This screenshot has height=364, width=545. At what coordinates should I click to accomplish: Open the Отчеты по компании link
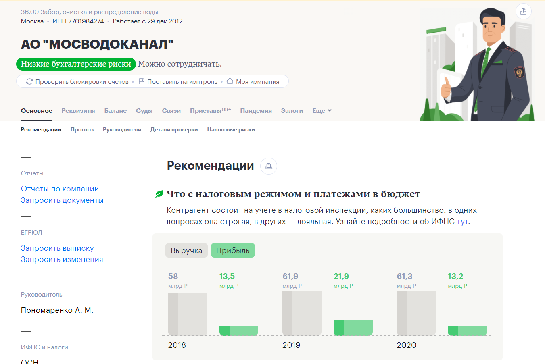tap(60, 189)
